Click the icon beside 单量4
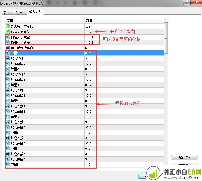This screenshot has width=202, height=181. coord(8,101)
